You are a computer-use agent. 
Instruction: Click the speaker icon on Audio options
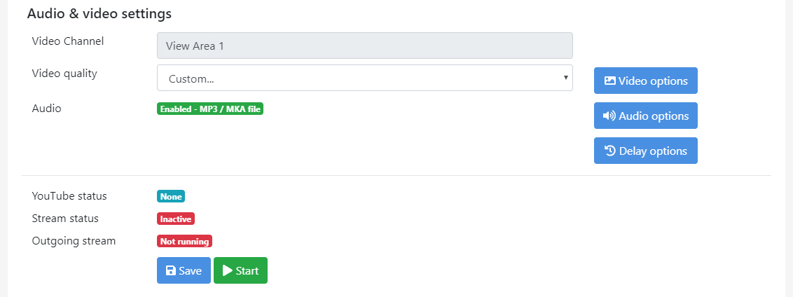click(609, 116)
